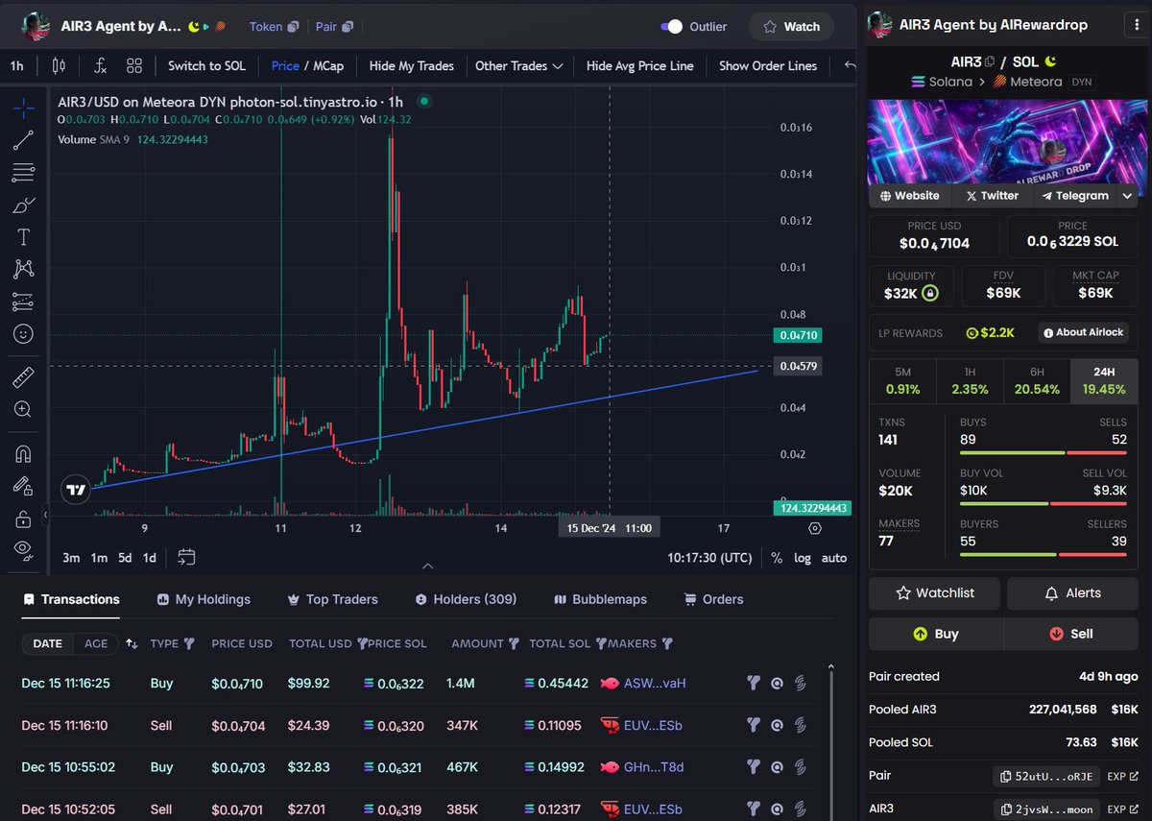The width and height of the screenshot is (1152, 821).
Task: Filter by TOTAL USD funnel
Action: (x=362, y=643)
